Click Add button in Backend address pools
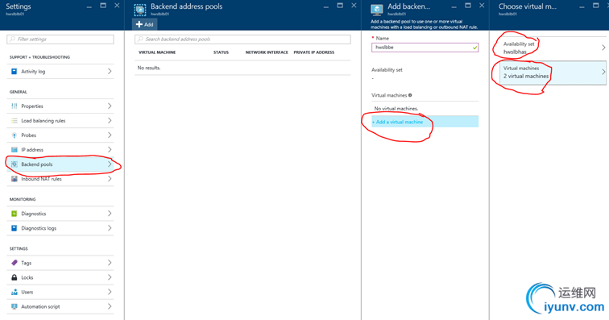This screenshot has width=609, height=320. (x=144, y=24)
